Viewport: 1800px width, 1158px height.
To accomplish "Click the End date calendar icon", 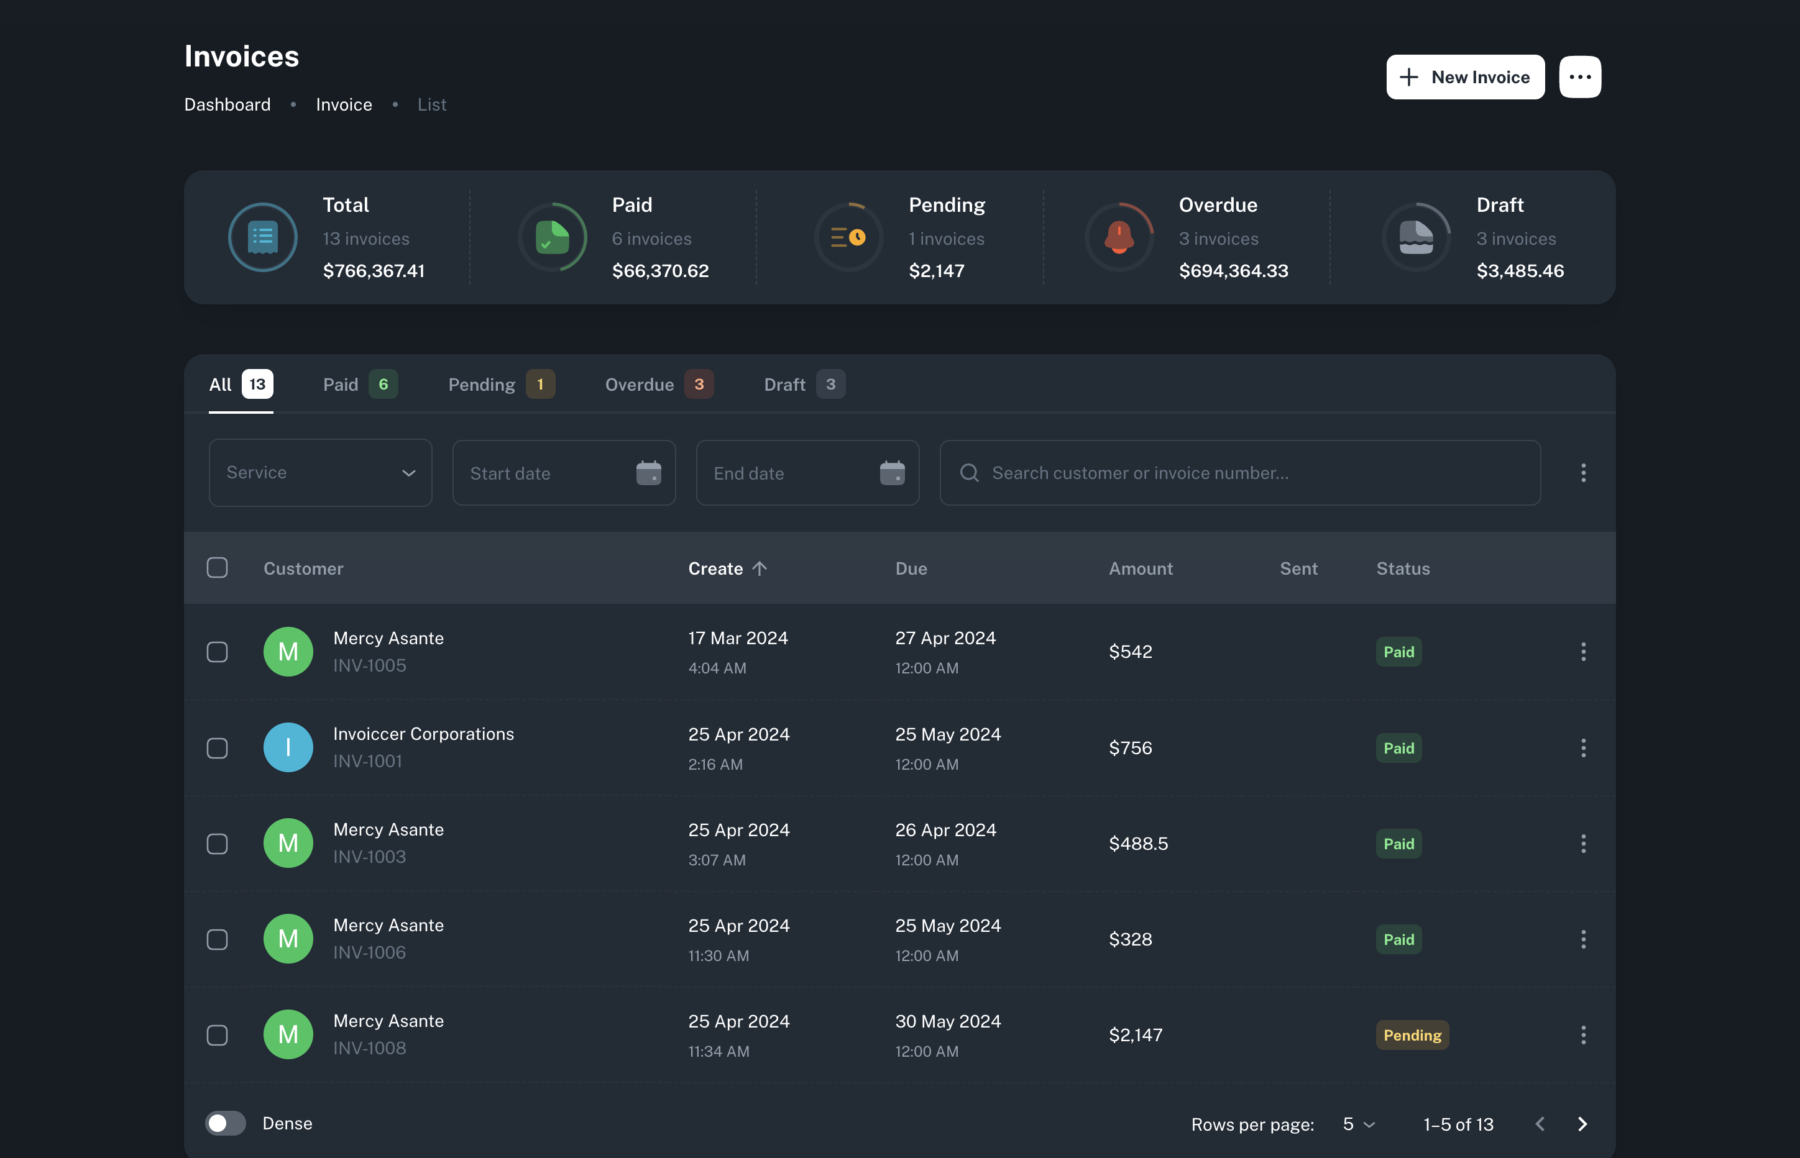I will coord(892,473).
